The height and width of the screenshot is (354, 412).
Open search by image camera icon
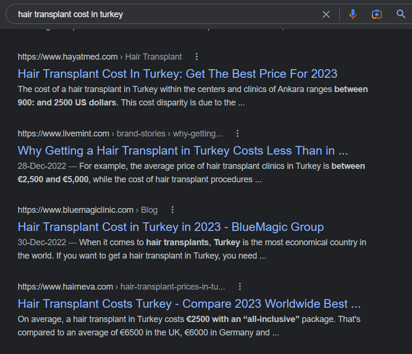pyautogui.click(x=377, y=14)
